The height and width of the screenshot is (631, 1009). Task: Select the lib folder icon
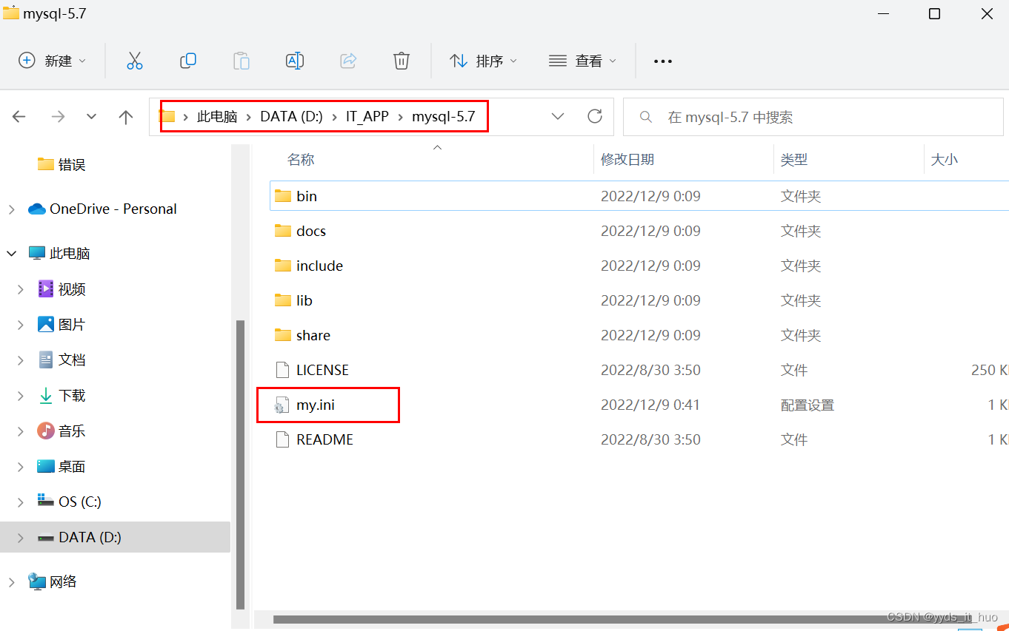point(282,300)
